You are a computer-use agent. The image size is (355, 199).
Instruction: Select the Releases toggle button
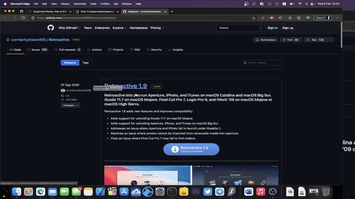click(70, 62)
